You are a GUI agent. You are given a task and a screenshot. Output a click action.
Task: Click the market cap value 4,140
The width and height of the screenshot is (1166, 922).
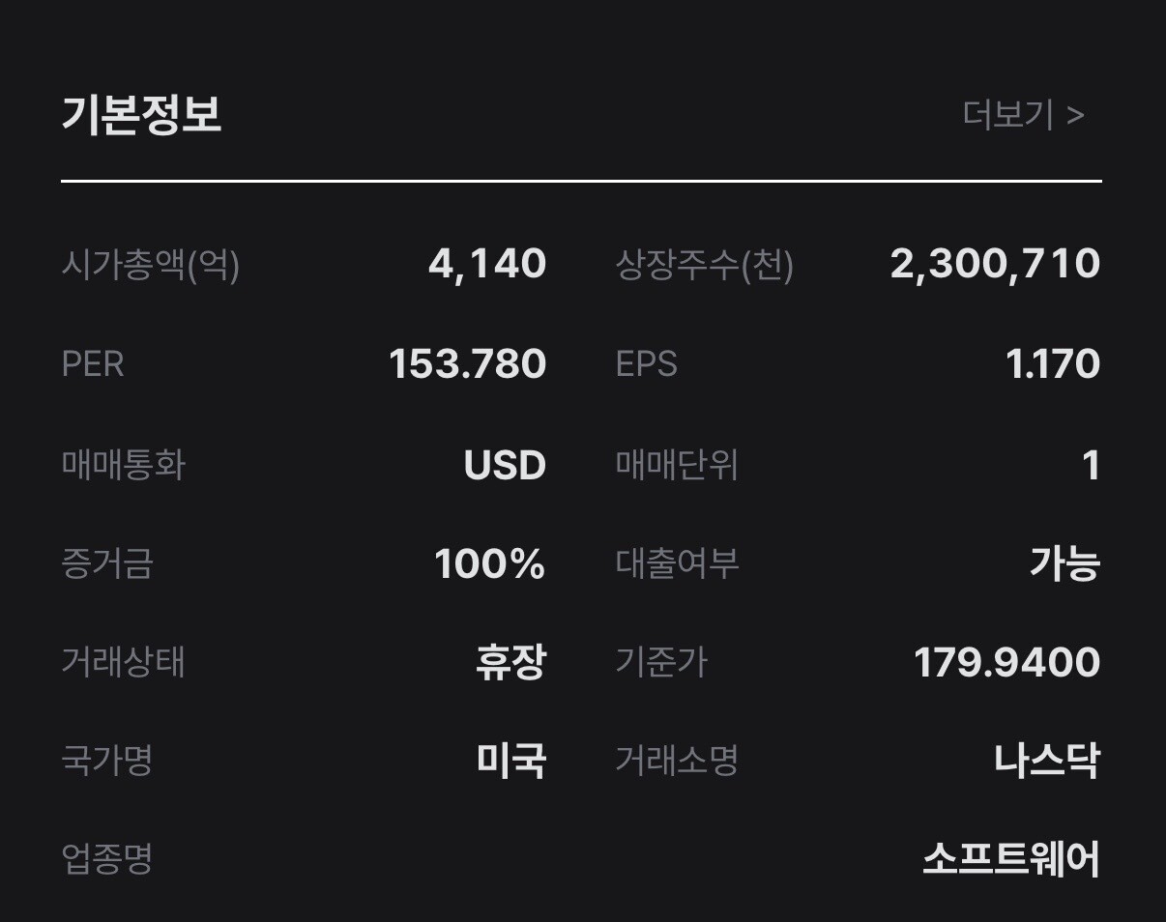point(487,265)
